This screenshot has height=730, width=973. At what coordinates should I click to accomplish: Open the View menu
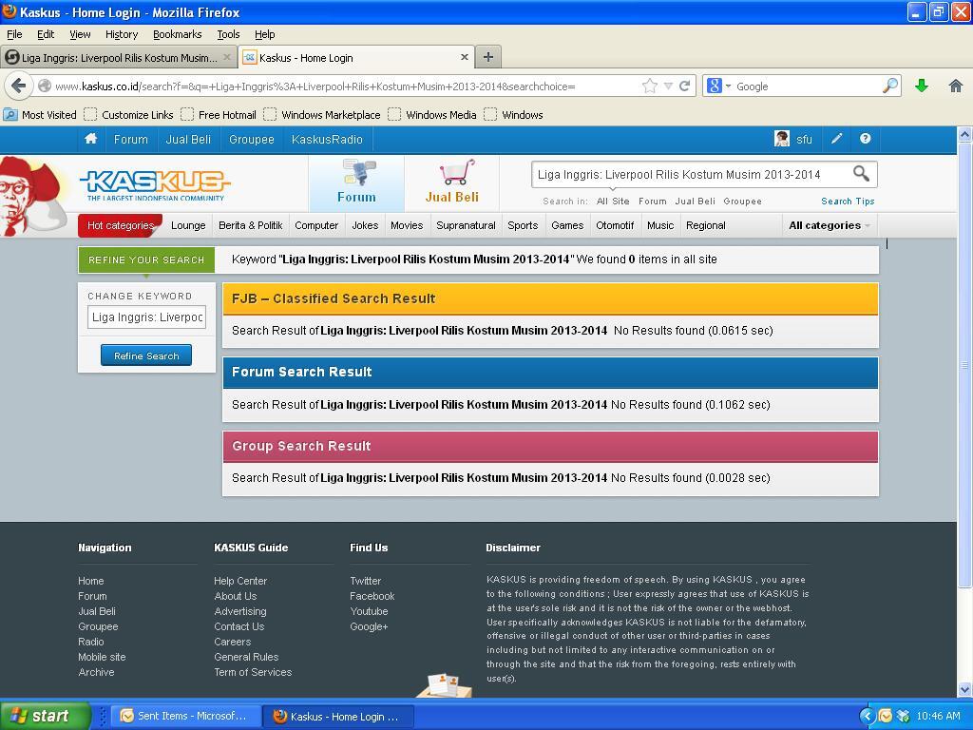coord(80,34)
